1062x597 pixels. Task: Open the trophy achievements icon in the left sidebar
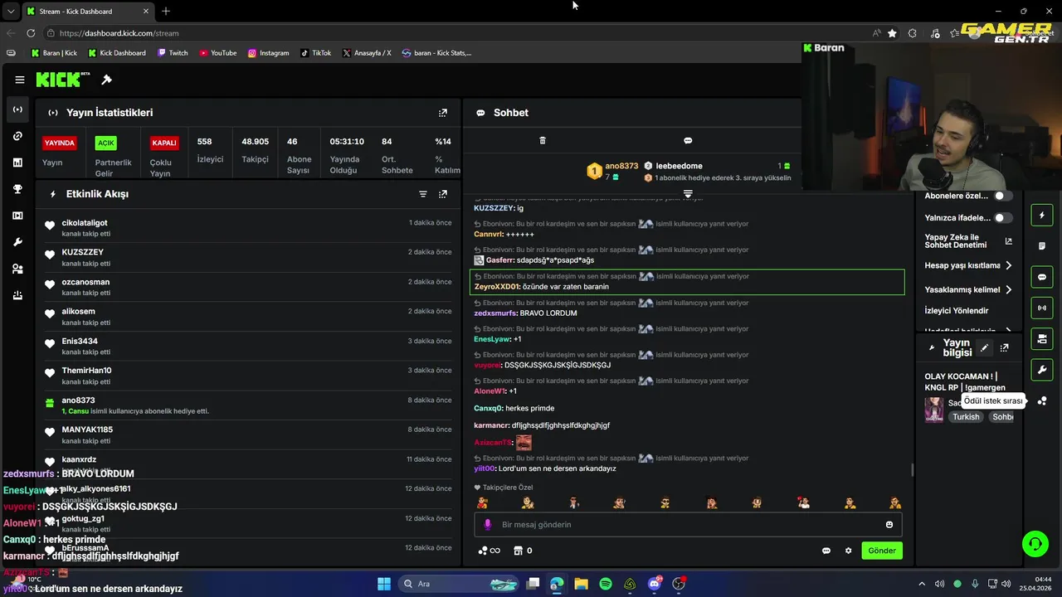[17, 189]
